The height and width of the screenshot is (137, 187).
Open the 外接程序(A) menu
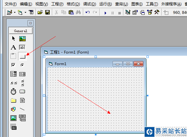pos(171,4)
